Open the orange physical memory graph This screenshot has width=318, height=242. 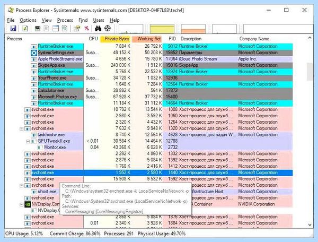(193, 29)
